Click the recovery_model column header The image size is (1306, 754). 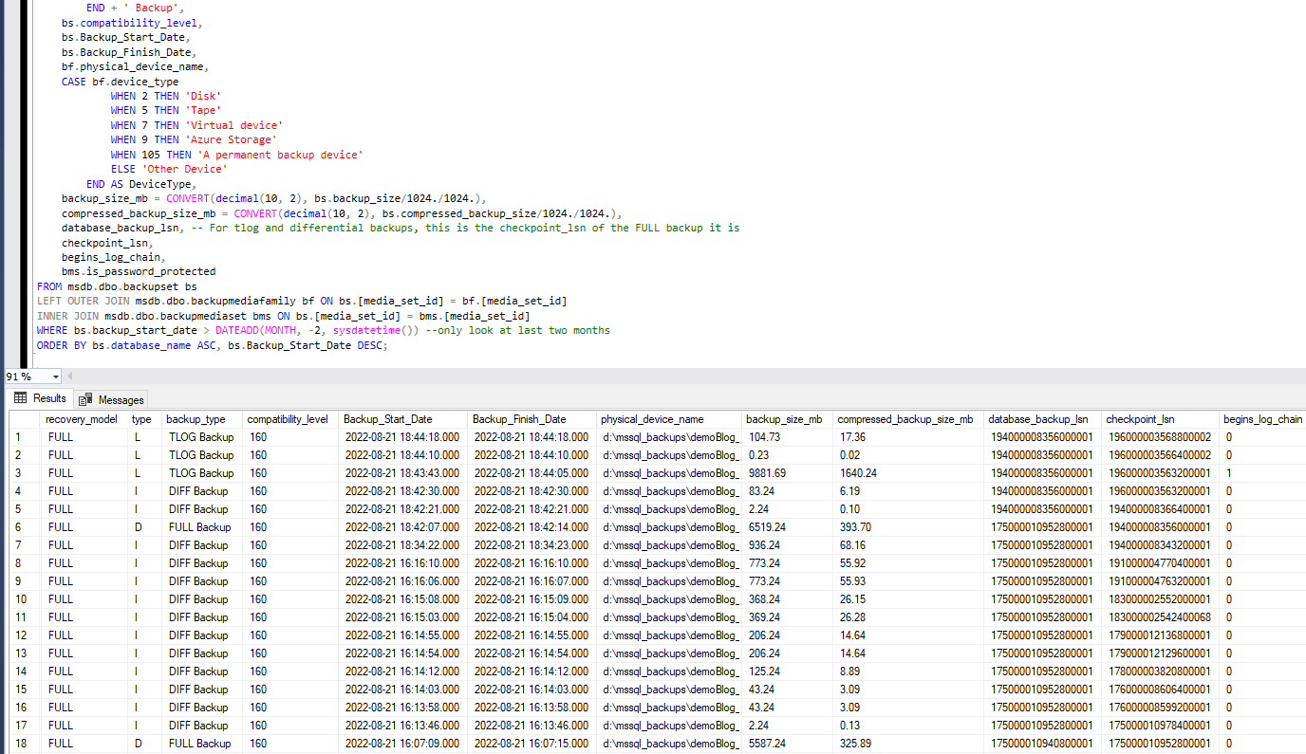[x=81, y=418]
